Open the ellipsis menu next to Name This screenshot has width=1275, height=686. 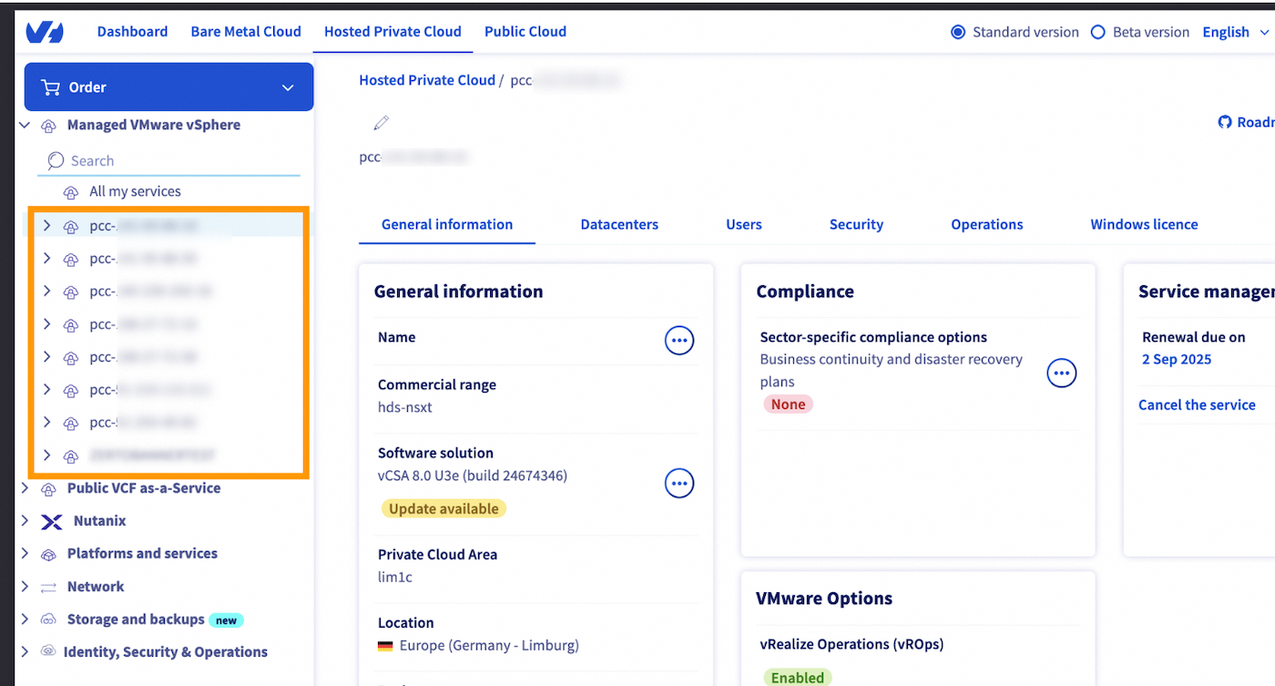[678, 340]
